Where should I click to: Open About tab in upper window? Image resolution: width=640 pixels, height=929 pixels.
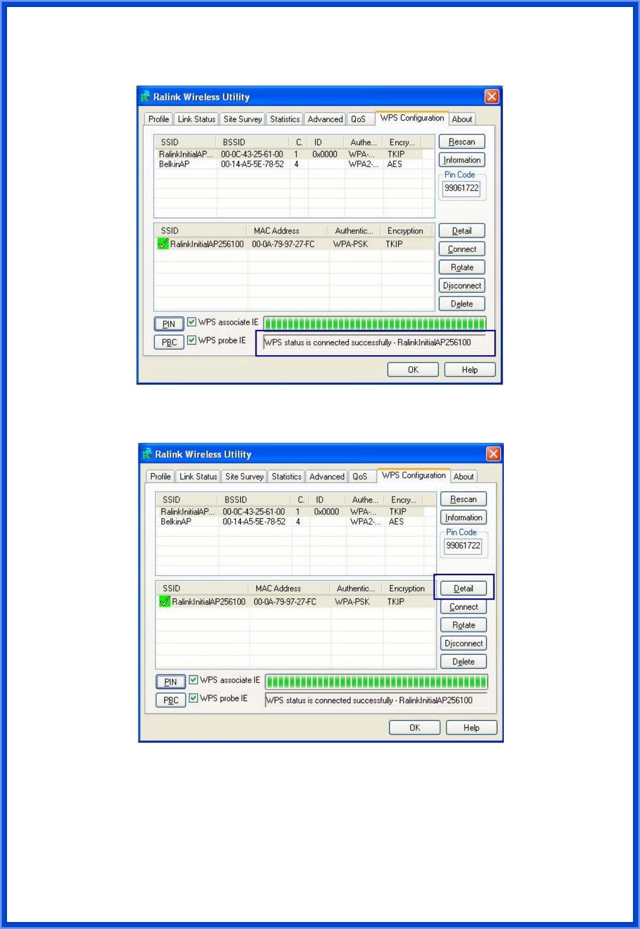[x=462, y=119]
